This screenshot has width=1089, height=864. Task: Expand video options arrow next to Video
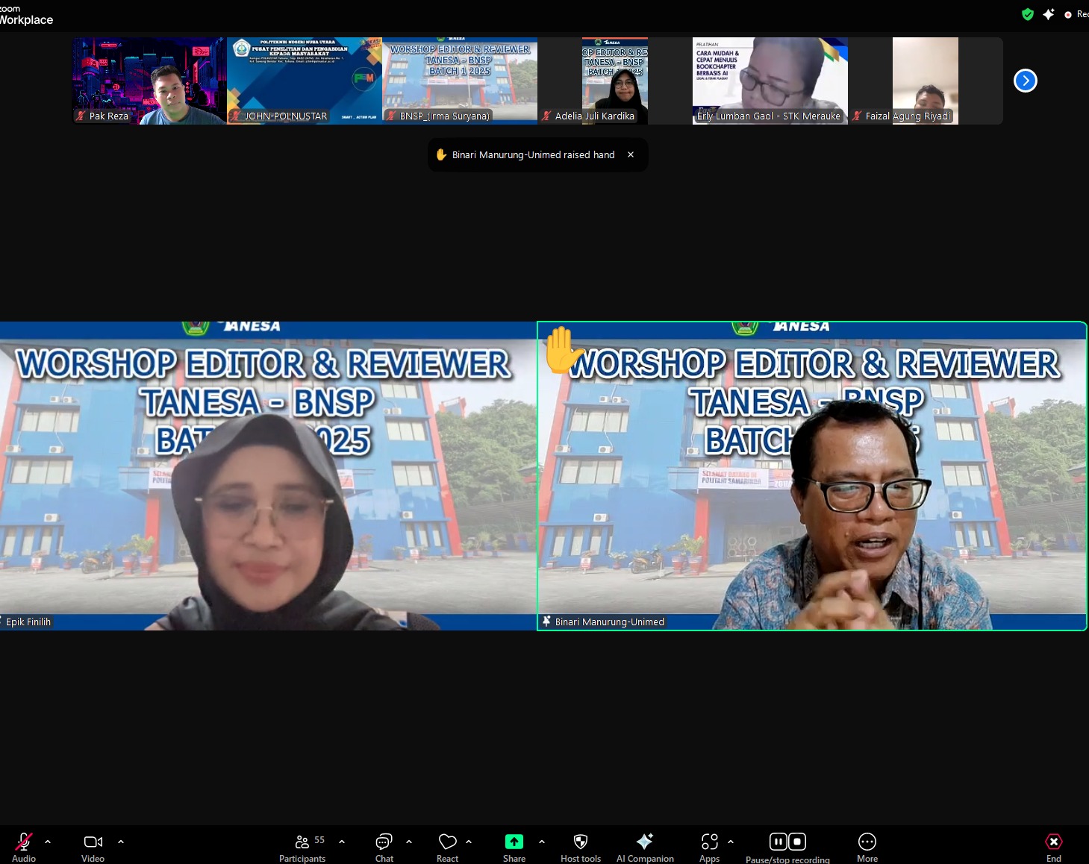121,842
